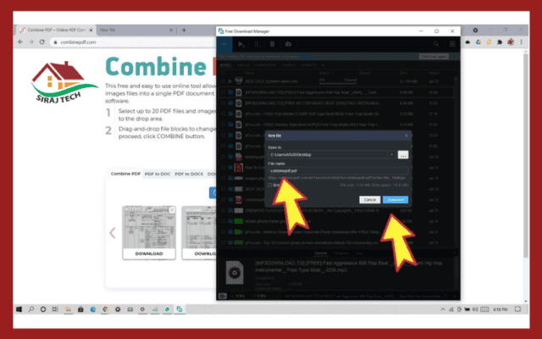Select the PDF to DOCX tab on the page
This screenshot has width=542, height=339.
189,174
